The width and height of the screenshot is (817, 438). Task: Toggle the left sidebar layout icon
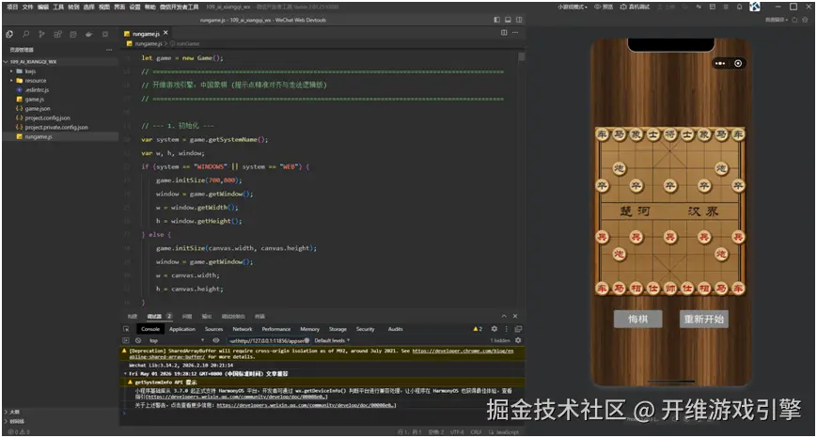pyautogui.click(x=496, y=20)
